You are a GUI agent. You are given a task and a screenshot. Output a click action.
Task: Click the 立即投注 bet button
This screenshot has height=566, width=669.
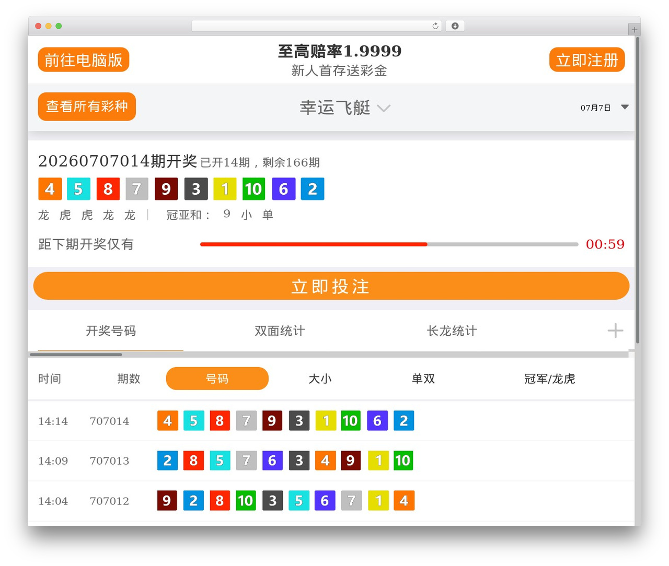coord(331,286)
